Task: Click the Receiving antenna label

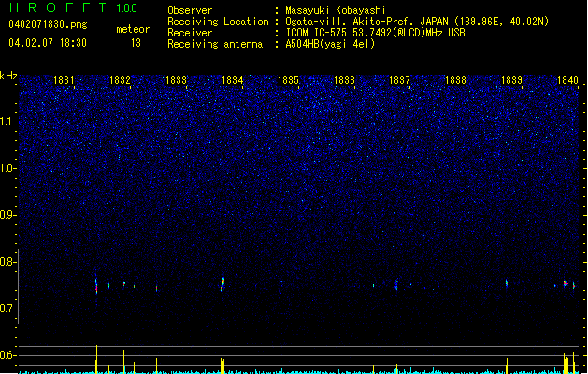Action: click(215, 44)
